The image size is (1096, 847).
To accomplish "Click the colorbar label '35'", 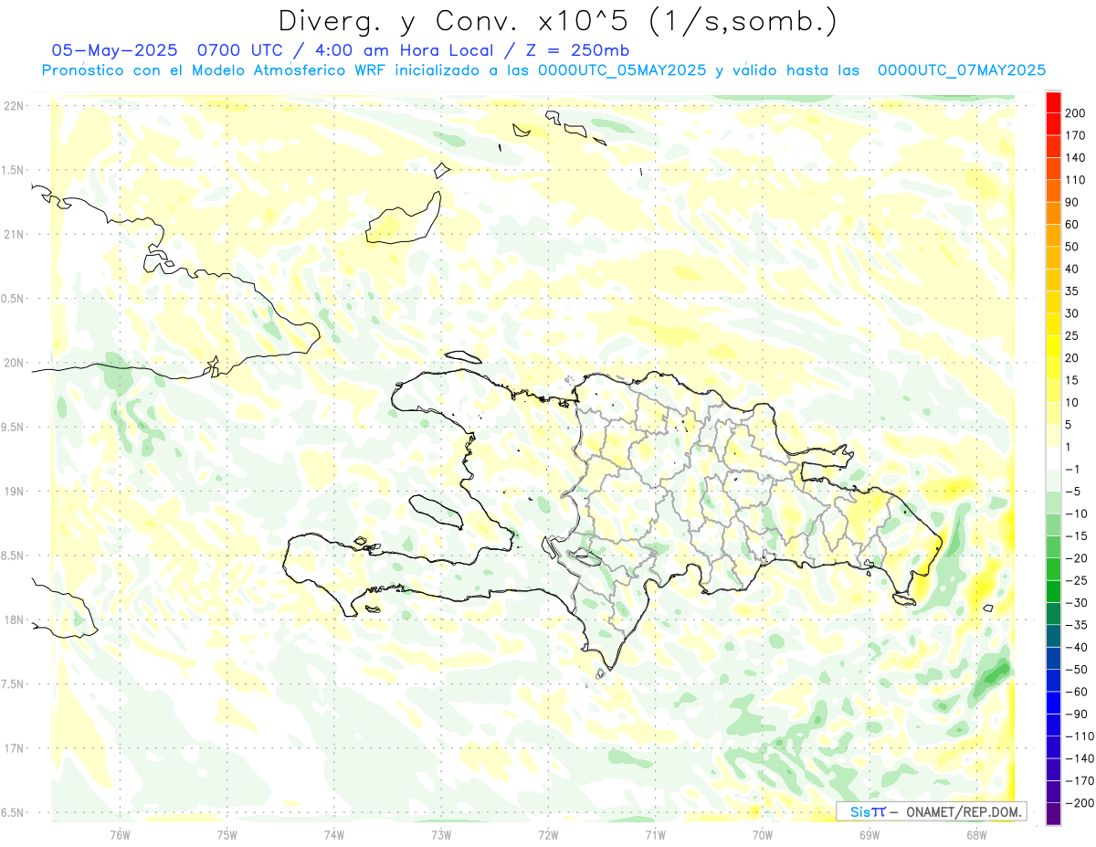I will pos(1074,291).
